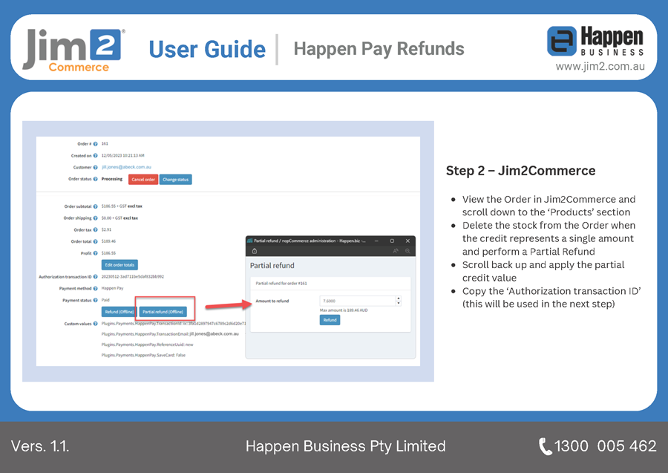Click the 'Paid' payment status value
The image size is (668, 473).
105,300
